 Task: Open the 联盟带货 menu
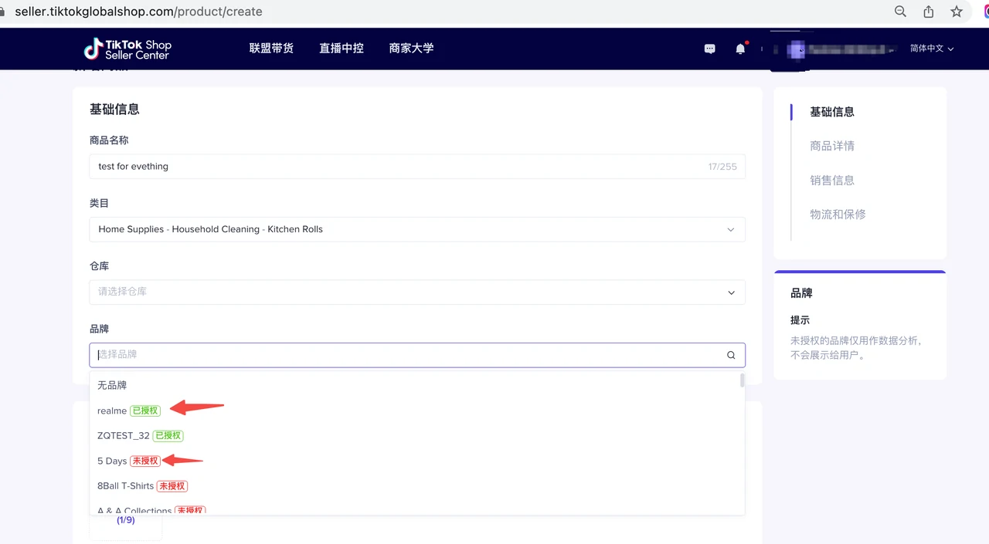click(271, 48)
